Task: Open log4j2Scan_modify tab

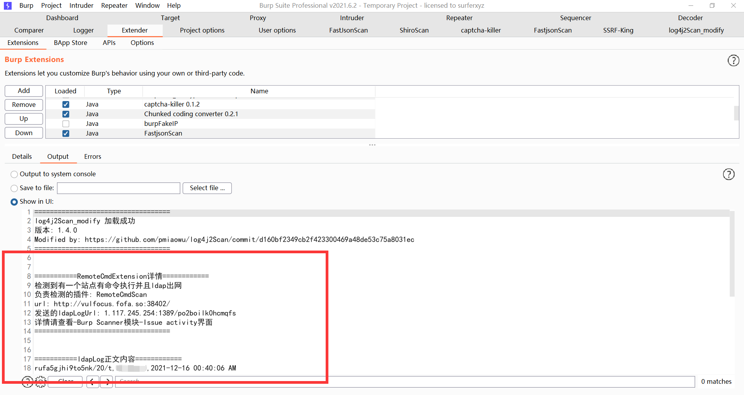Action: [x=696, y=30]
